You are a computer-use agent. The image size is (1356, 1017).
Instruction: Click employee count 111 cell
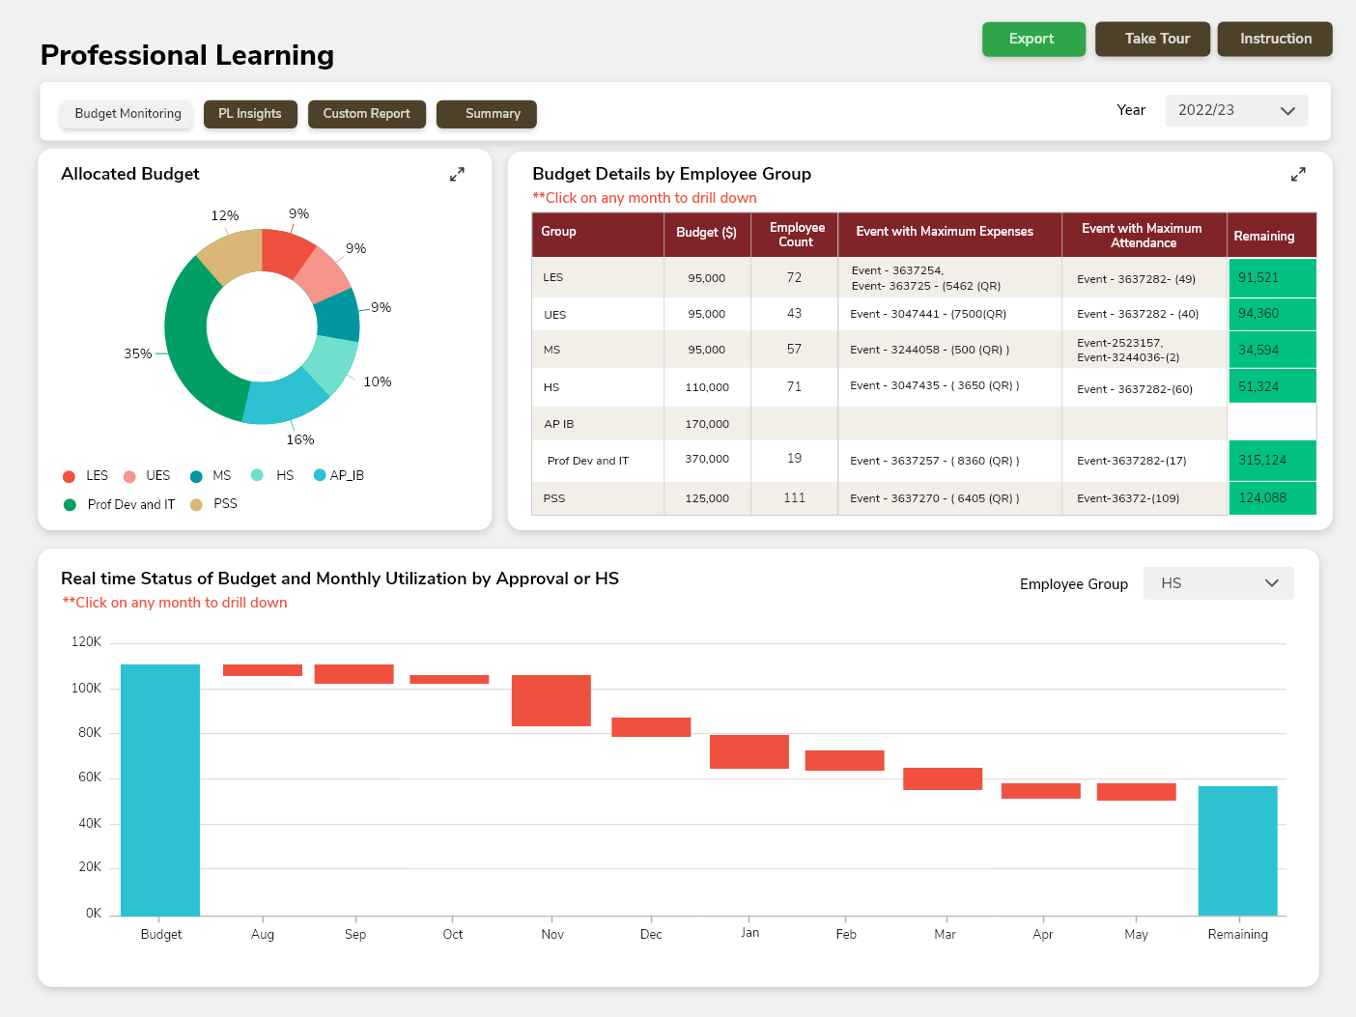pyautogui.click(x=795, y=497)
